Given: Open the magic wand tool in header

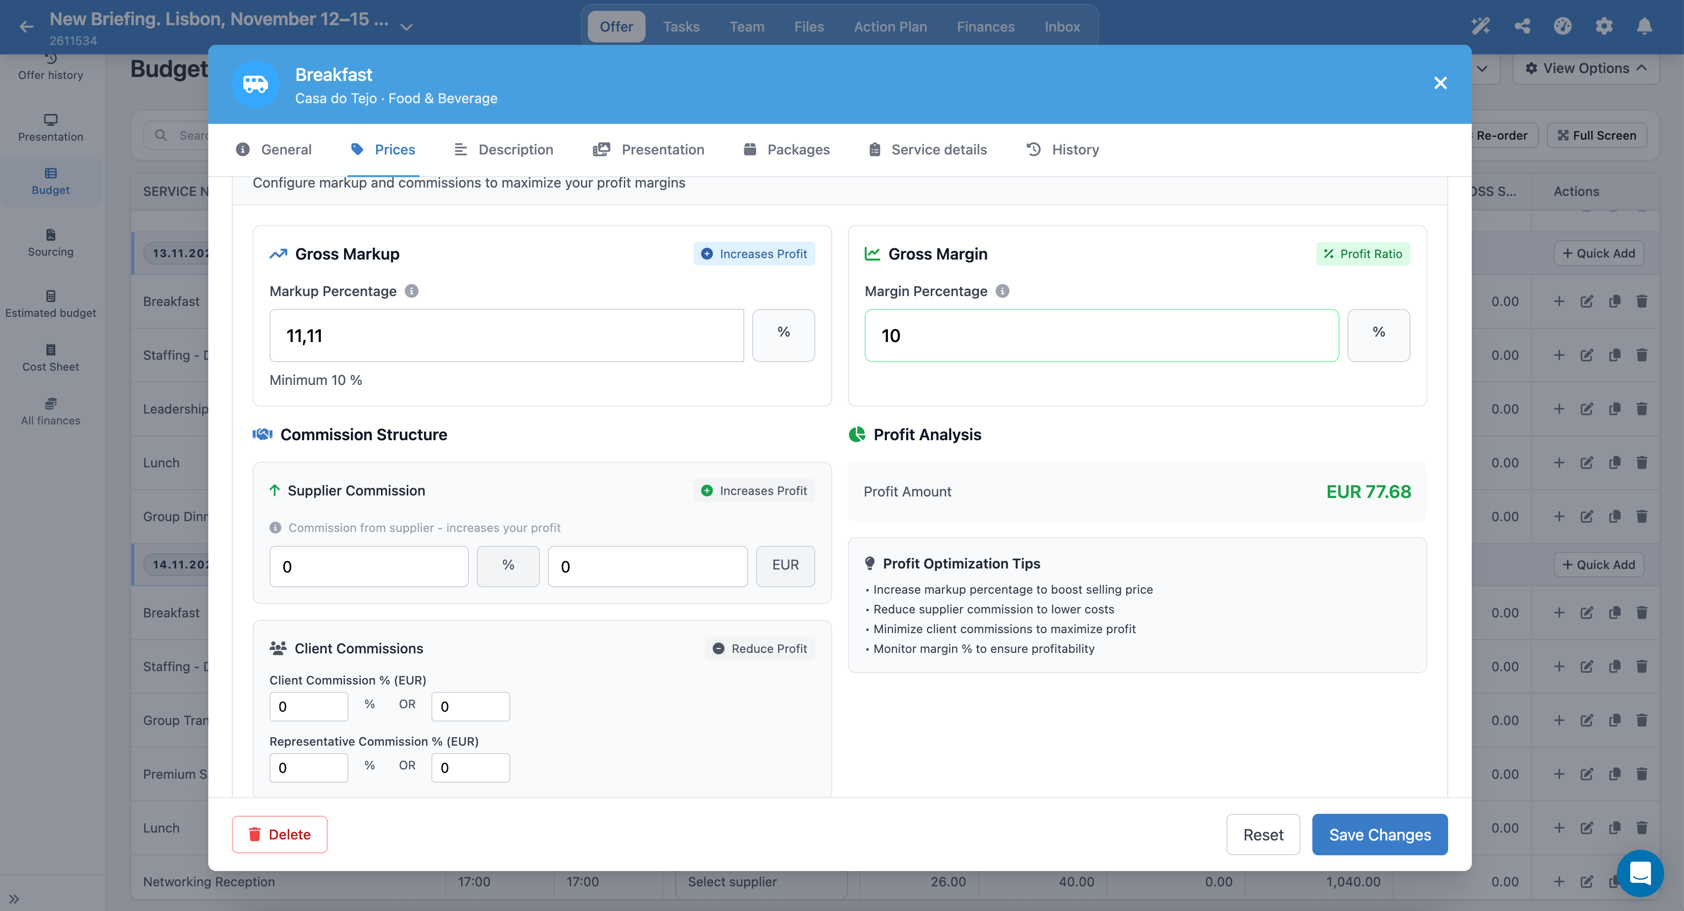Looking at the screenshot, I should point(1481,26).
